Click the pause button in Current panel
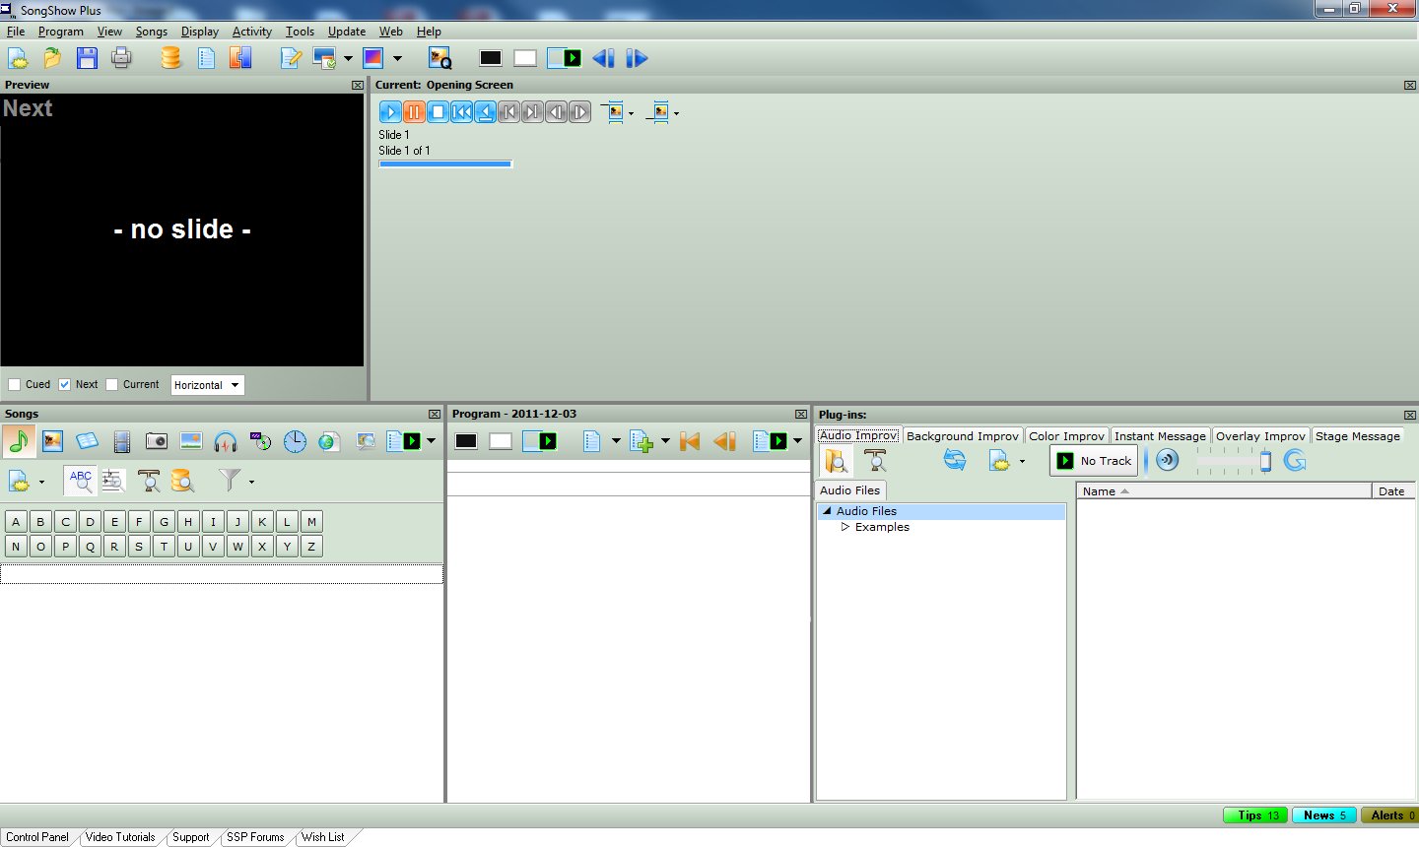 point(415,111)
